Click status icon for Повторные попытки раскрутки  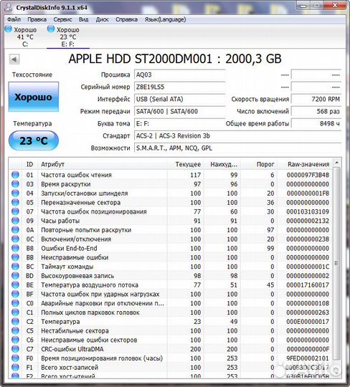(x=15, y=229)
